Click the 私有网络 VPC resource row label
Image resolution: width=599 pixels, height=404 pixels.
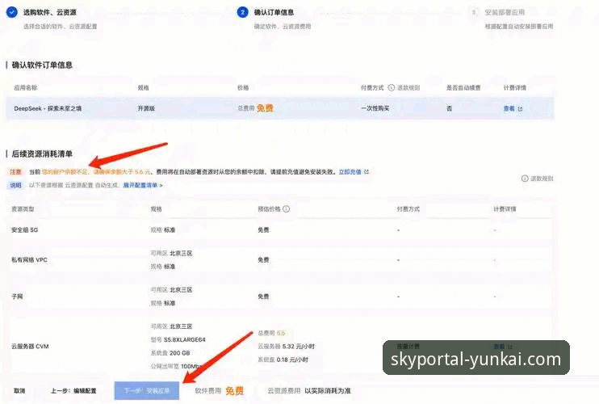(29, 259)
